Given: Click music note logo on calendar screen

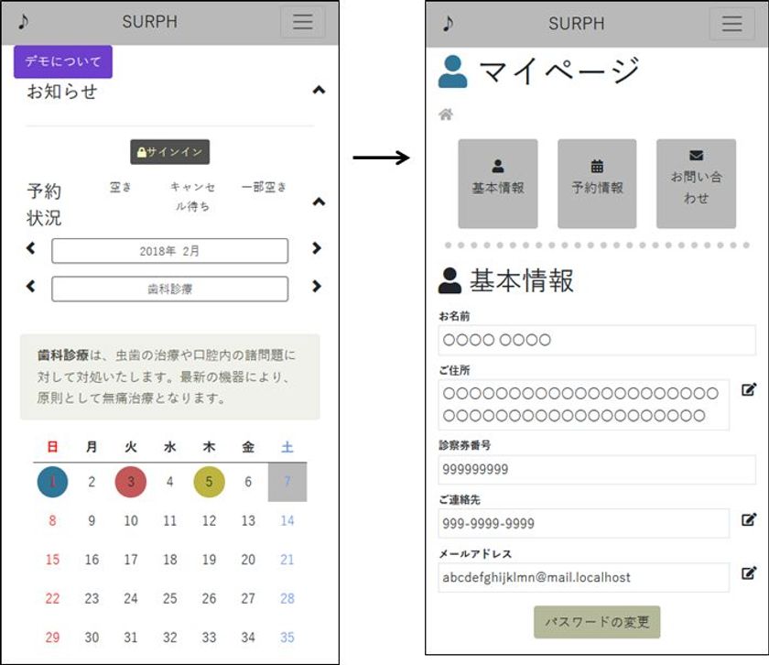Looking at the screenshot, I should point(23,22).
